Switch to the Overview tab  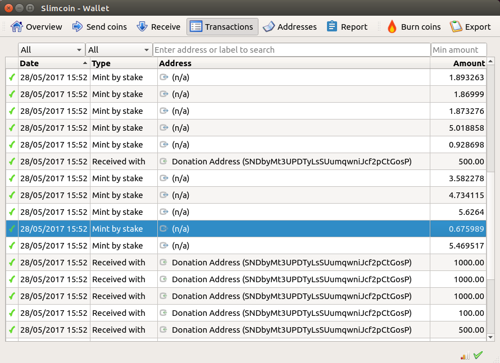[x=36, y=27]
